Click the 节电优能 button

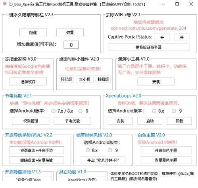[x=72, y=121]
